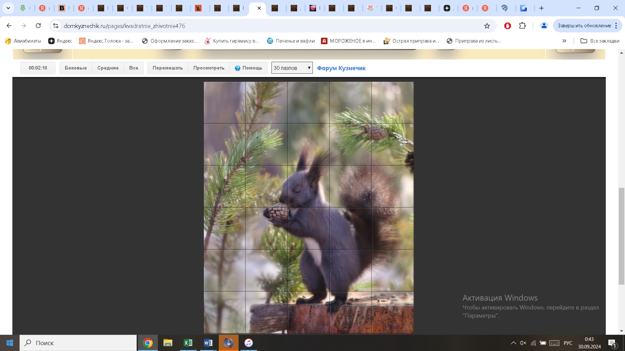
Task: Show Все puzzle pieces
Action: click(x=134, y=68)
